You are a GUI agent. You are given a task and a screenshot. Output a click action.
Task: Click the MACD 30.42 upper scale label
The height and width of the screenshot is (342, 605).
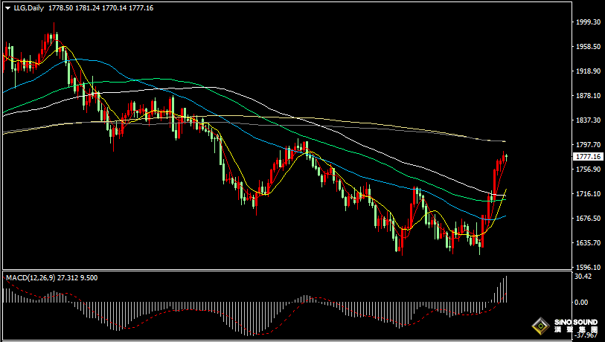pos(583,277)
